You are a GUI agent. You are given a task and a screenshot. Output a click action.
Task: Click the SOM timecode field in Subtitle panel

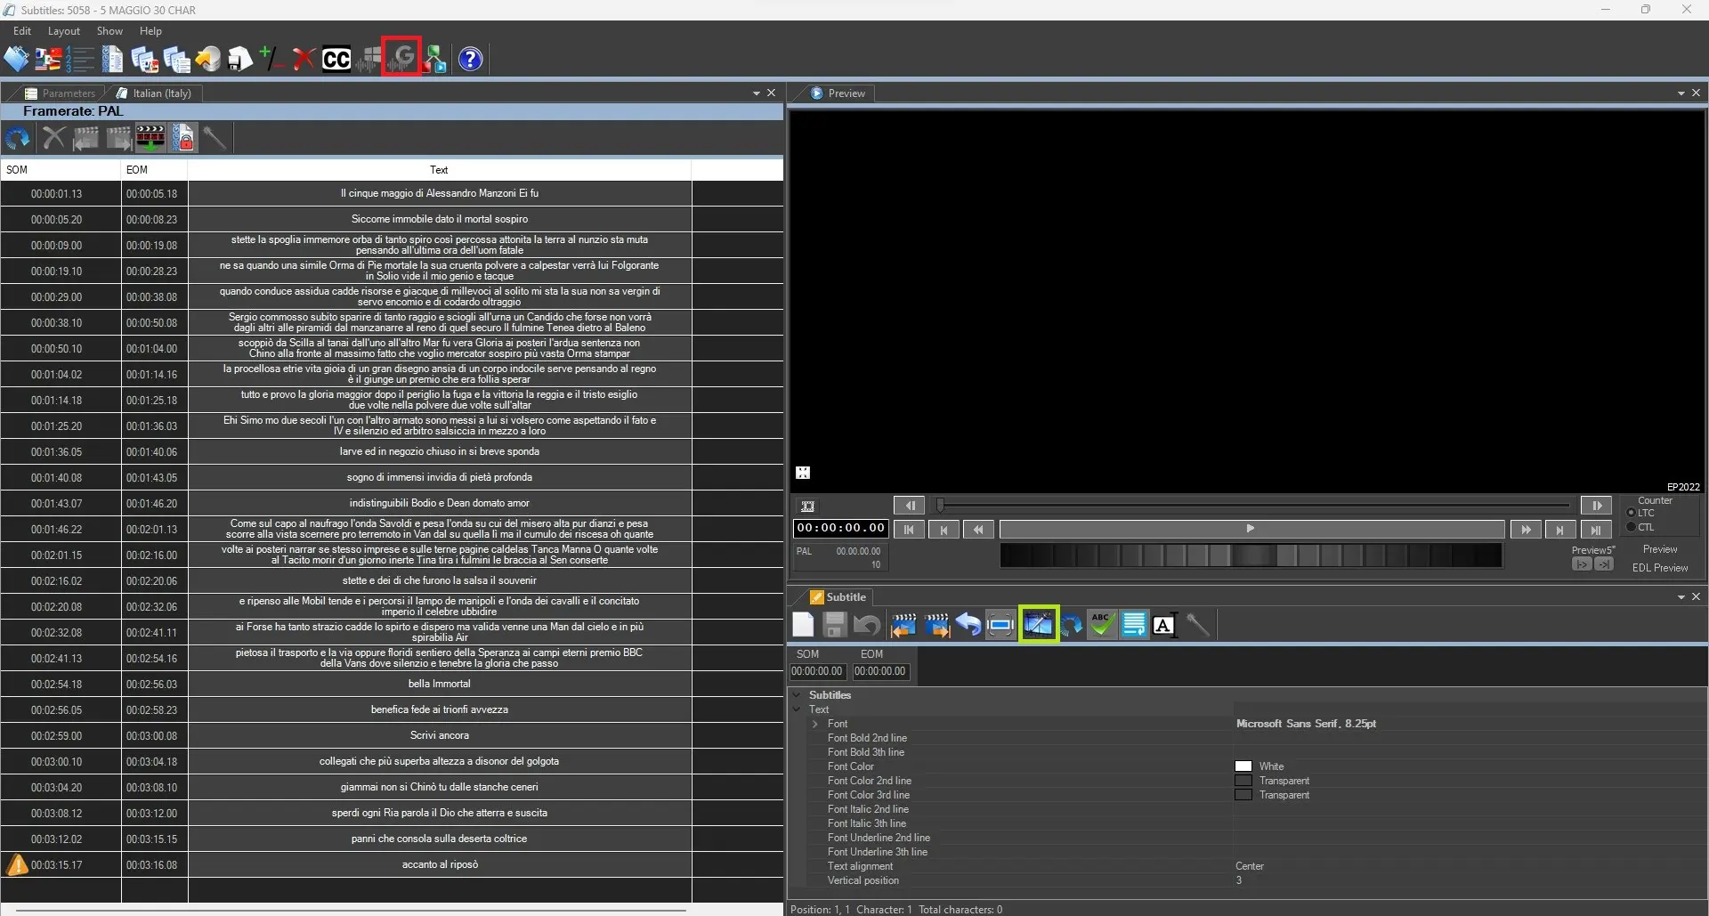(816, 672)
